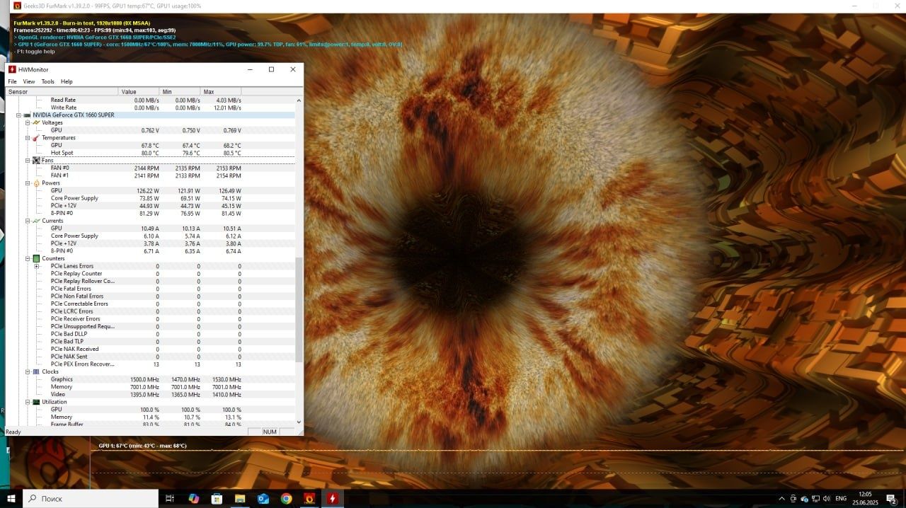Open File Explorer from the taskbar
Image resolution: width=906 pixels, height=508 pixels.
tap(240, 498)
